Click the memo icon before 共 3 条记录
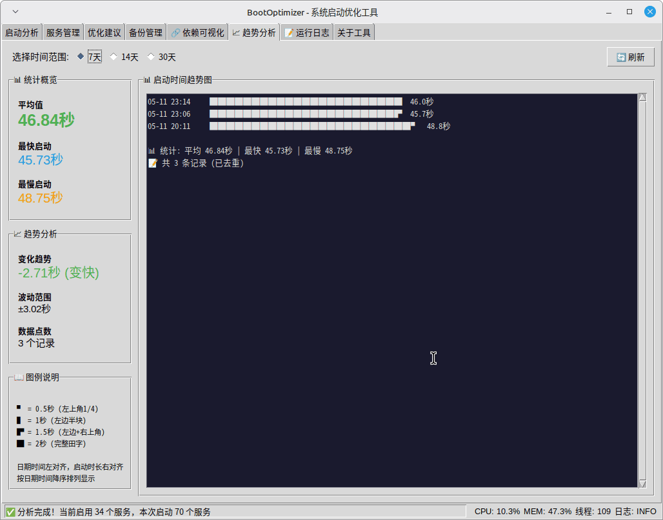The width and height of the screenshot is (663, 520). tap(153, 163)
